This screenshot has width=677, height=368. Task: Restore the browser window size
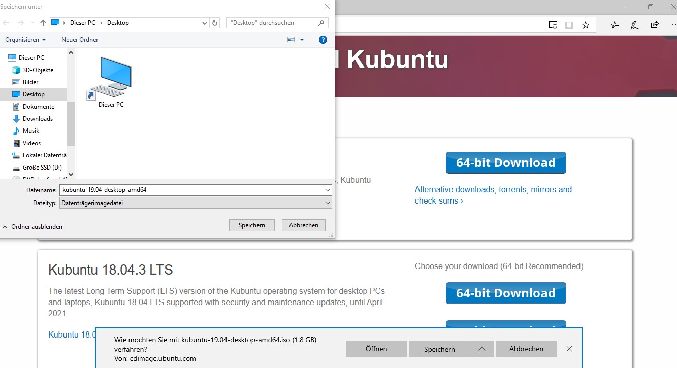(651, 7)
